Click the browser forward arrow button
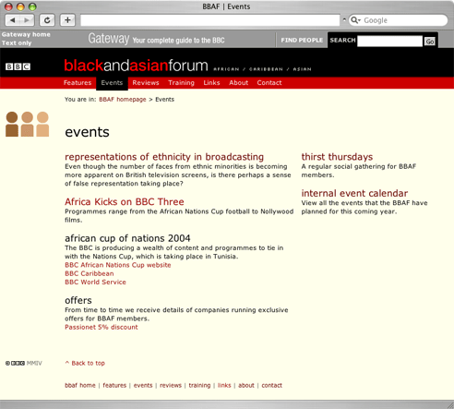Image resolution: width=454 pixels, height=409 pixels. coord(27,20)
